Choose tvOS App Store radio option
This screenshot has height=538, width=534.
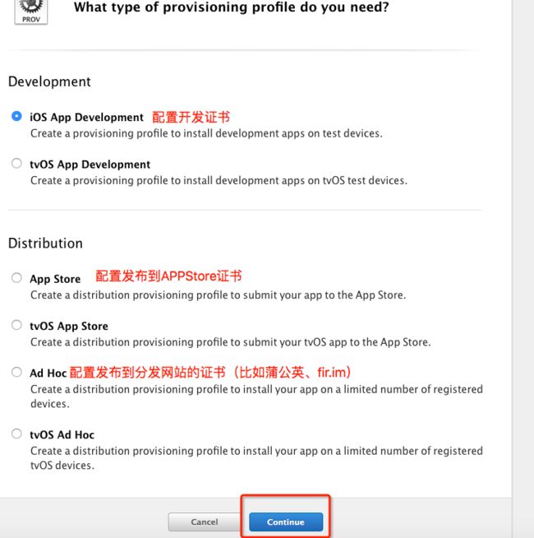(x=16, y=325)
